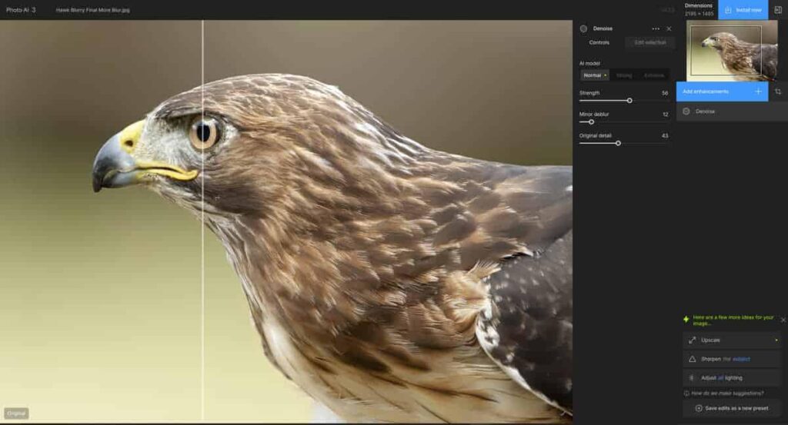This screenshot has width=788, height=425.
Task: Click the hawk navigator thumbnail
Action: pyautogui.click(x=732, y=50)
